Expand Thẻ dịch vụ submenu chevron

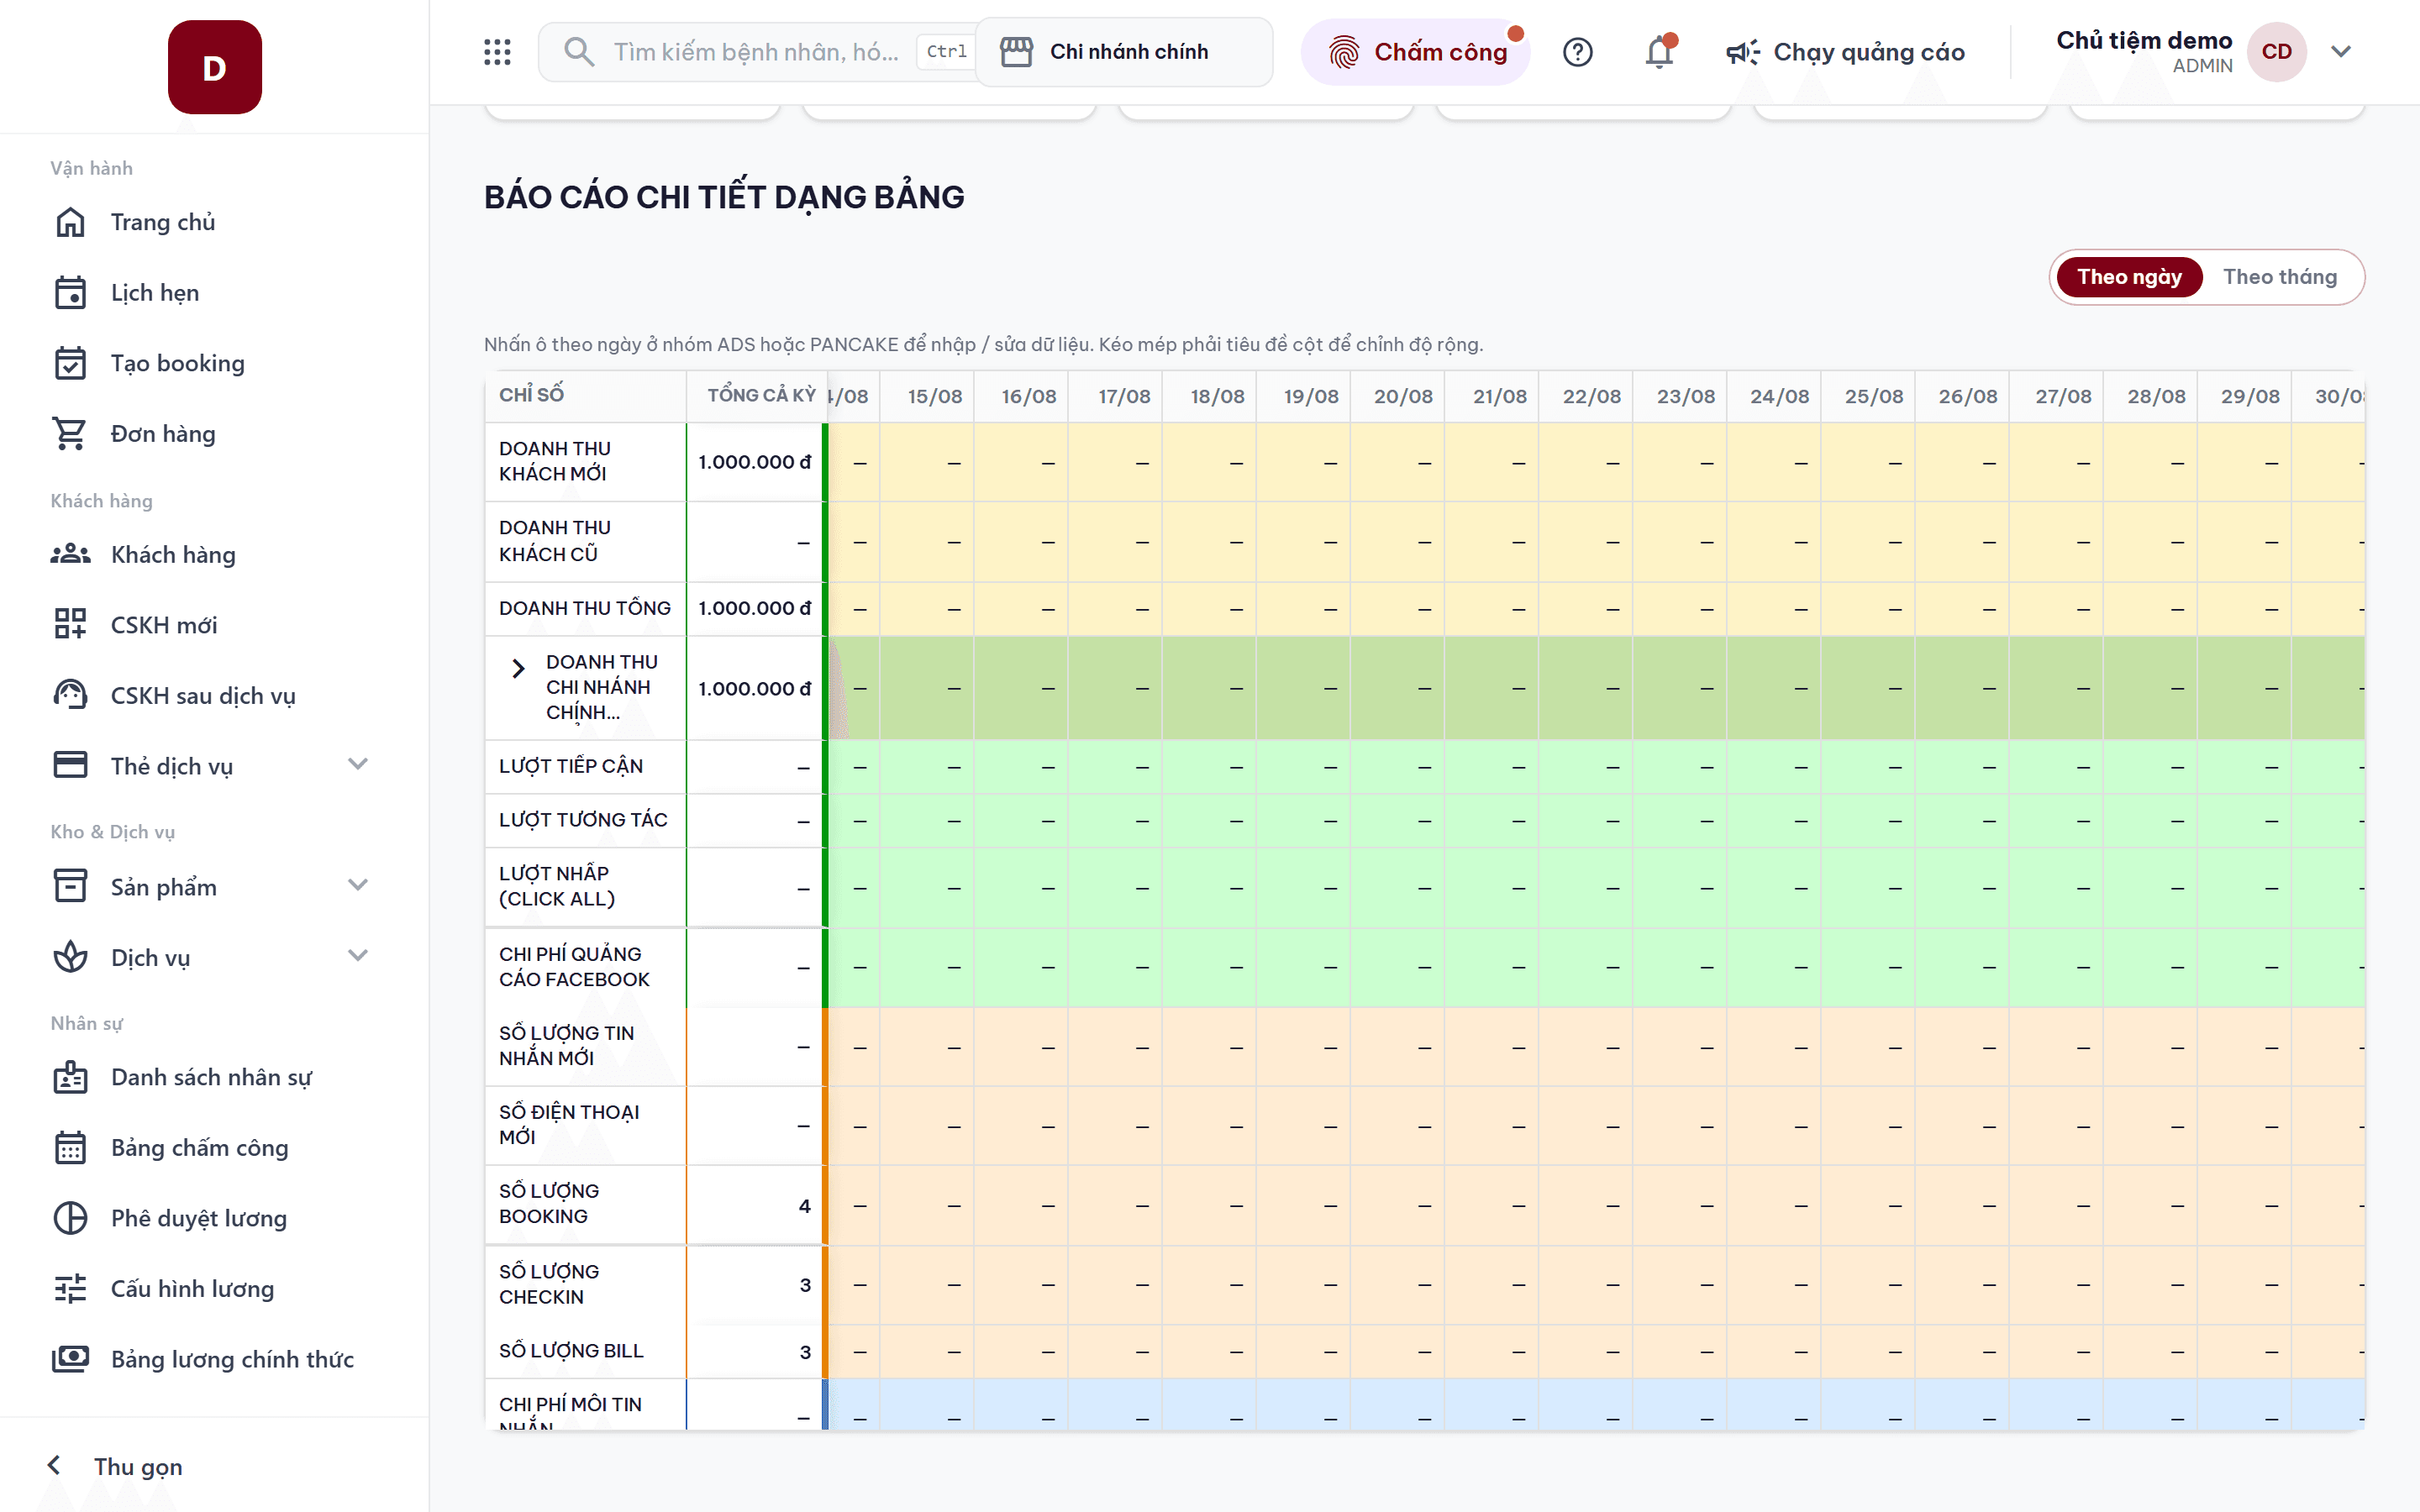(x=358, y=765)
